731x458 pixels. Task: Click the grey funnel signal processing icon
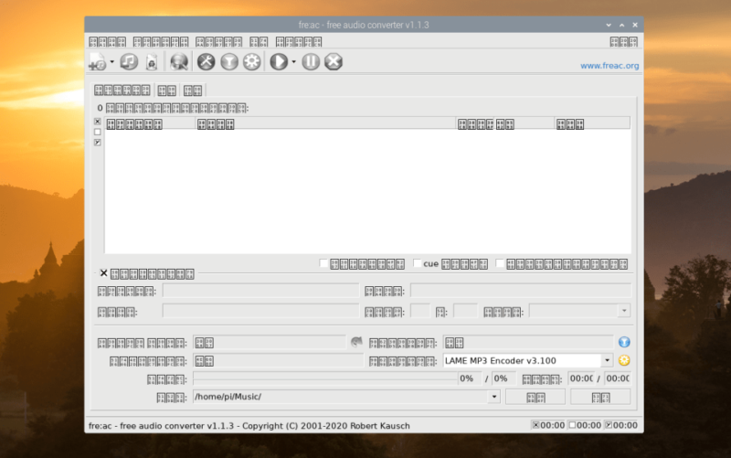point(229,61)
